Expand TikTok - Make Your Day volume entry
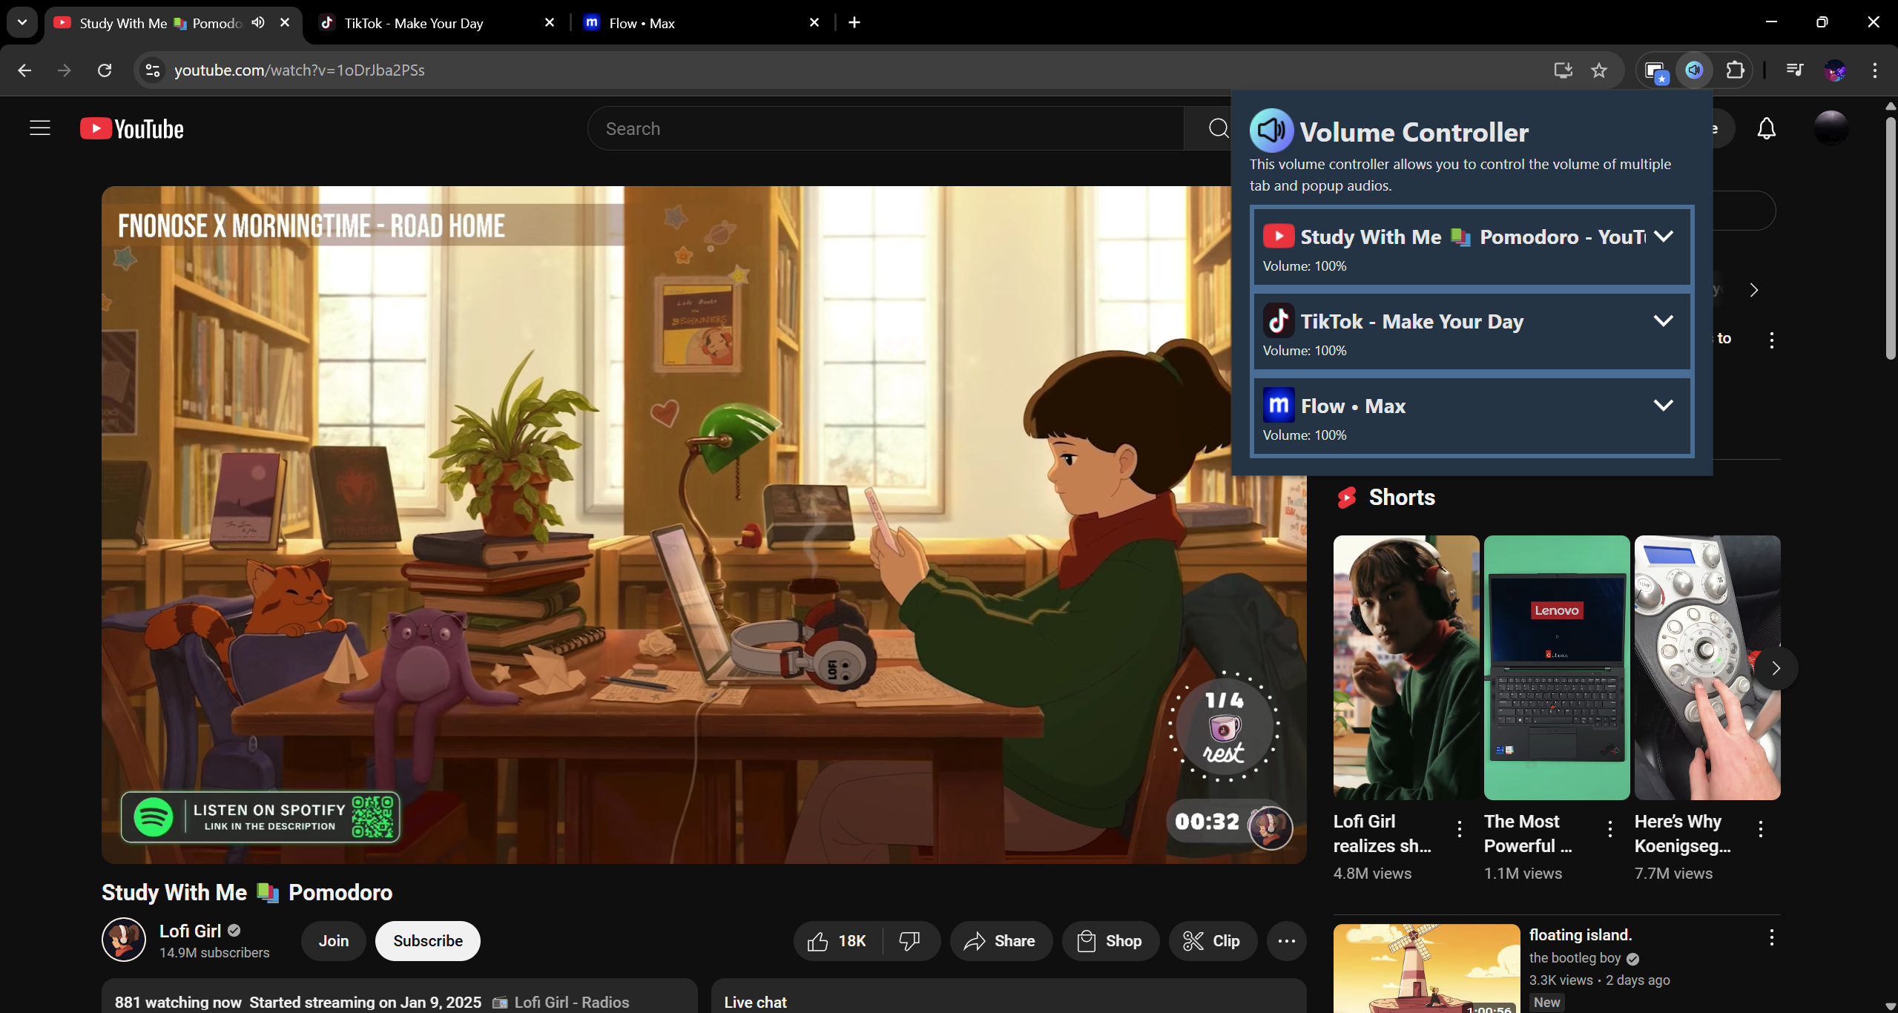This screenshot has height=1013, width=1898. click(1664, 321)
